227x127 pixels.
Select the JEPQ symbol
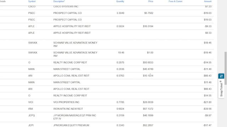32,115
